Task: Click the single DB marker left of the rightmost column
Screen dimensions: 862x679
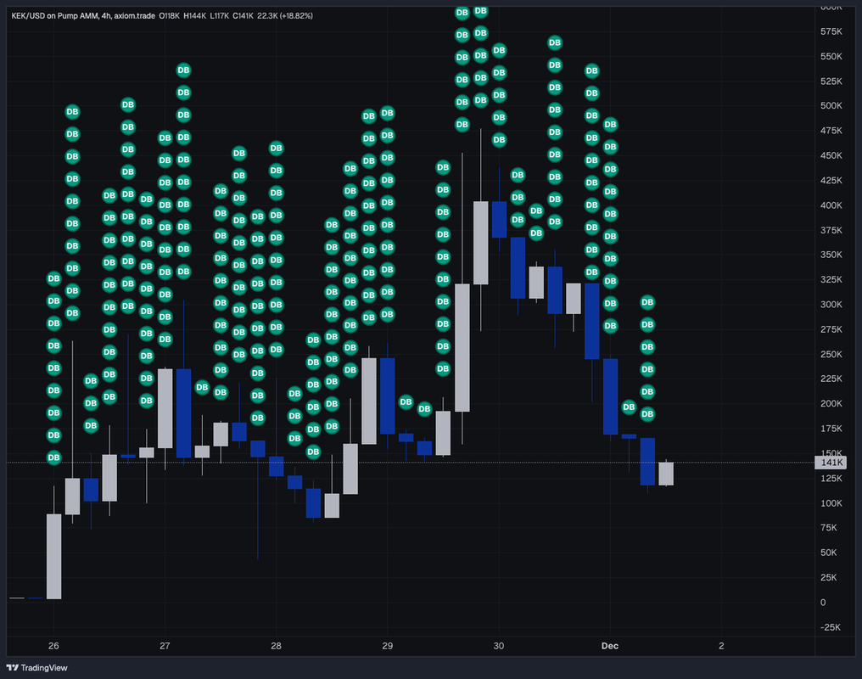Action: coord(629,407)
